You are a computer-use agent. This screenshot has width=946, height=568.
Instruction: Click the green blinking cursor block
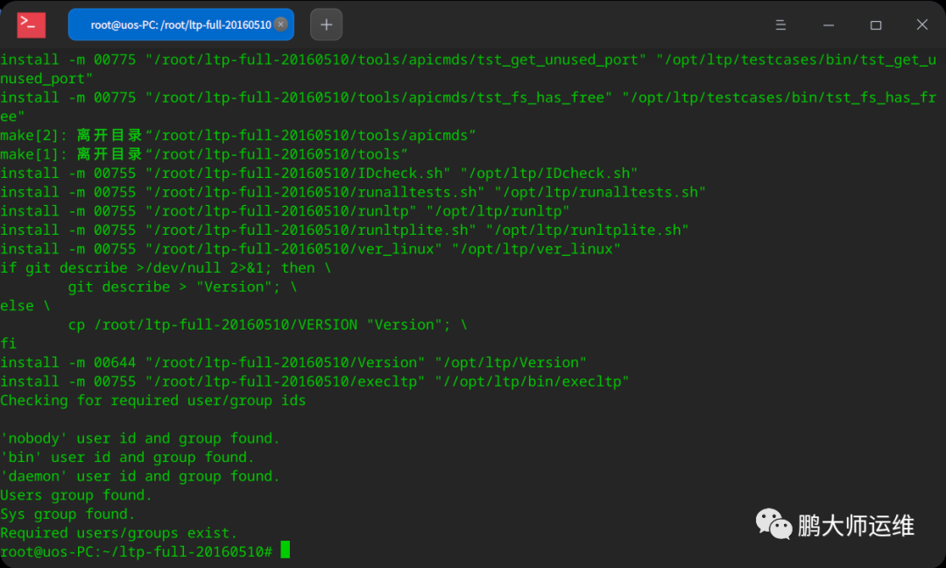286,550
